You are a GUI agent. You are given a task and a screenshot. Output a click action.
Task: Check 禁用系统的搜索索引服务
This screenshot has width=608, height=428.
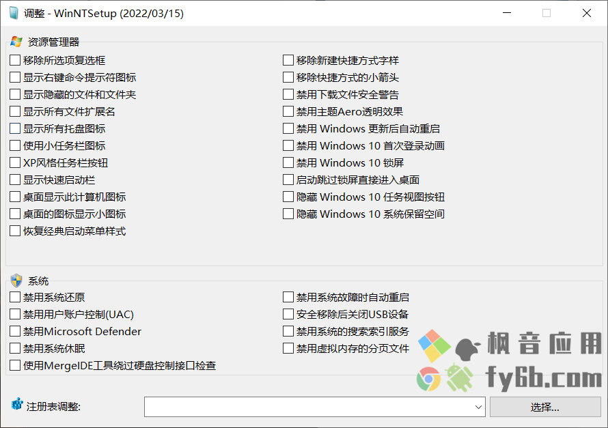pos(288,331)
